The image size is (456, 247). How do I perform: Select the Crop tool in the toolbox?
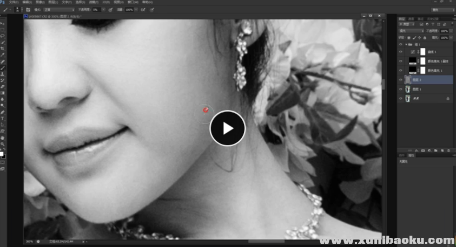[x=3, y=49]
